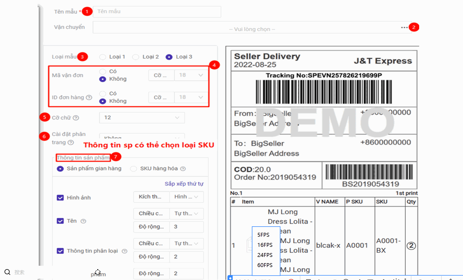Open the Hình dropdown in Hình ảnh row
Viewport: 463px width, 280px height.
coord(186,197)
